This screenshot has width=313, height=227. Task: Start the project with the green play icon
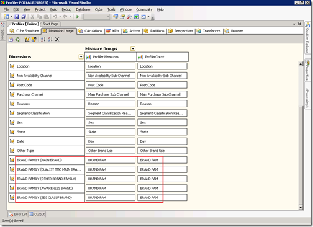(78, 17)
